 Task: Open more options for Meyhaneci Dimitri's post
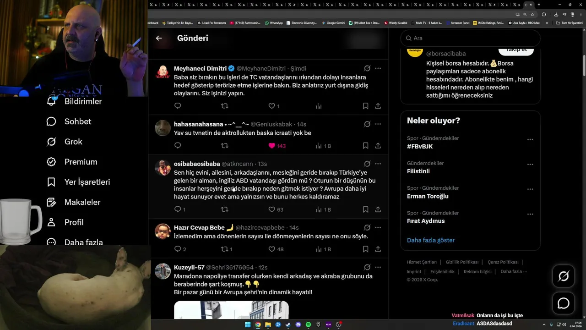pyautogui.click(x=378, y=68)
